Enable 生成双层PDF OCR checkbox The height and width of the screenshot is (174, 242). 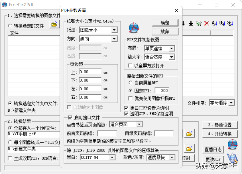coord(10,158)
